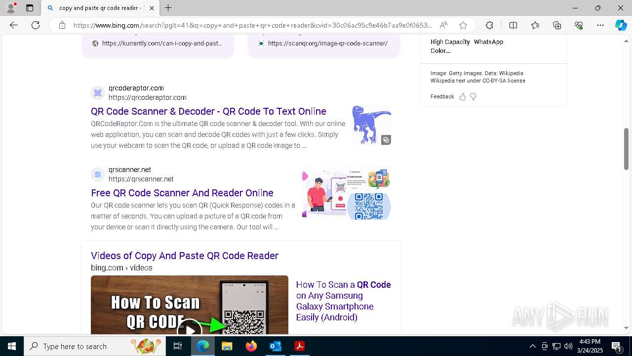632x356 pixels.
Task: Open Firefox from taskbar
Action: (x=251, y=346)
